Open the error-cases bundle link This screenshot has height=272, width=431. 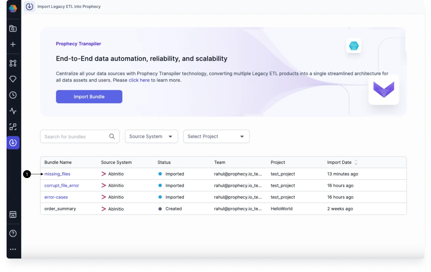(x=56, y=197)
